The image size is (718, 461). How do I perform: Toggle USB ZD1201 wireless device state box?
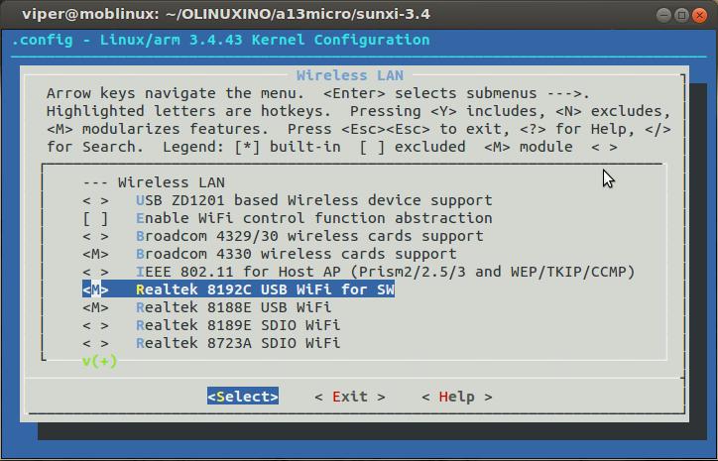[96, 200]
